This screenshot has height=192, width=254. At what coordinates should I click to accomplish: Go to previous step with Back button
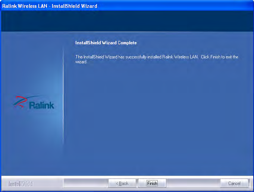122,183
